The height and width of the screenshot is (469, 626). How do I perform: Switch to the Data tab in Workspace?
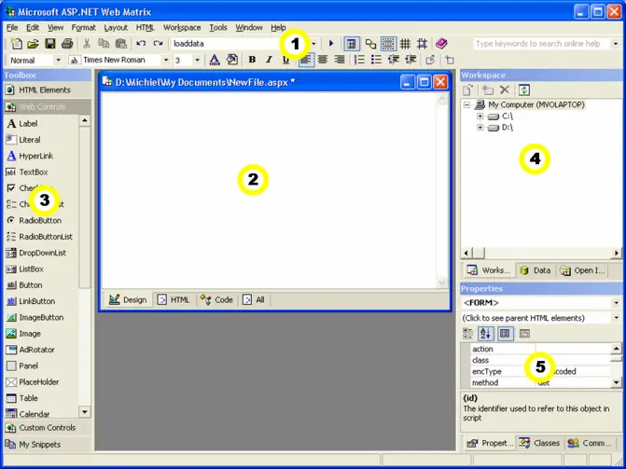(x=536, y=270)
